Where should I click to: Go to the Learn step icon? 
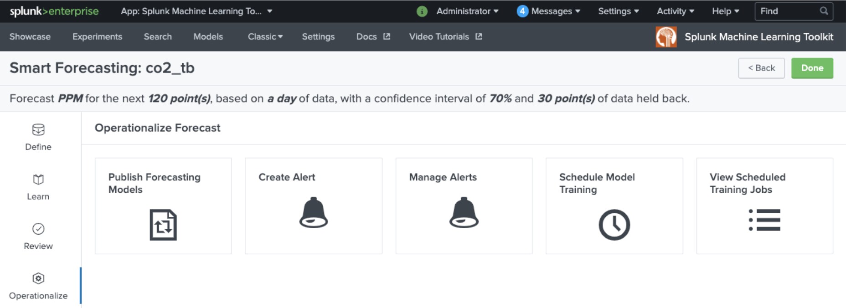pos(38,180)
